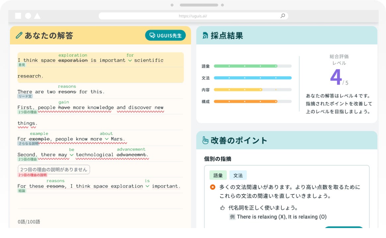
Task: Click the uguis.ai address bar
Action: tap(193, 16)
